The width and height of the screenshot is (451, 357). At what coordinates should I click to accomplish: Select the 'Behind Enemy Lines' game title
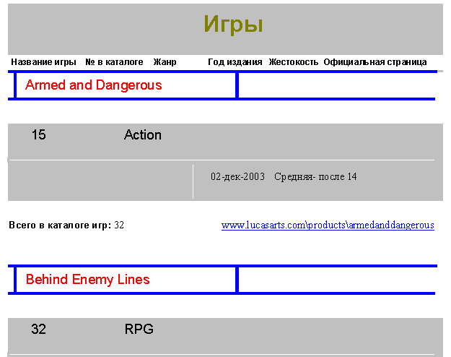88,280
